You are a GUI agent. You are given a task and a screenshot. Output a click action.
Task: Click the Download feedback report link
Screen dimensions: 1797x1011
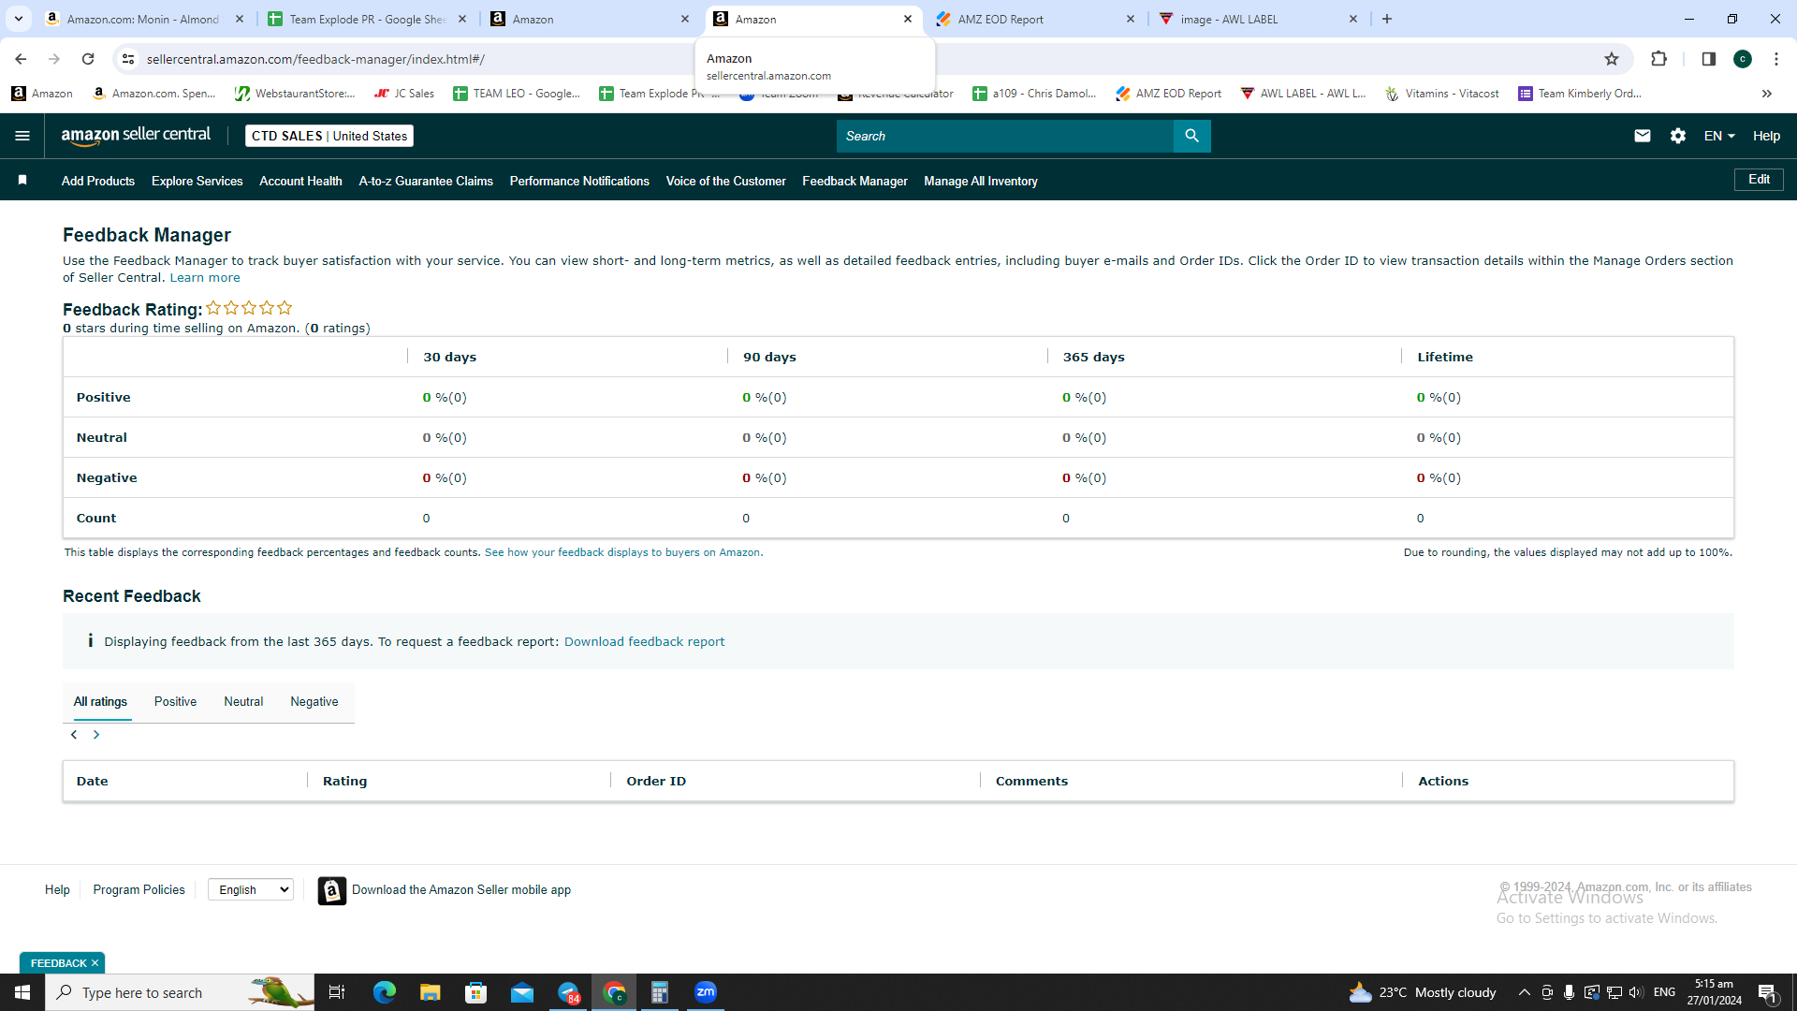pos(644,642)
